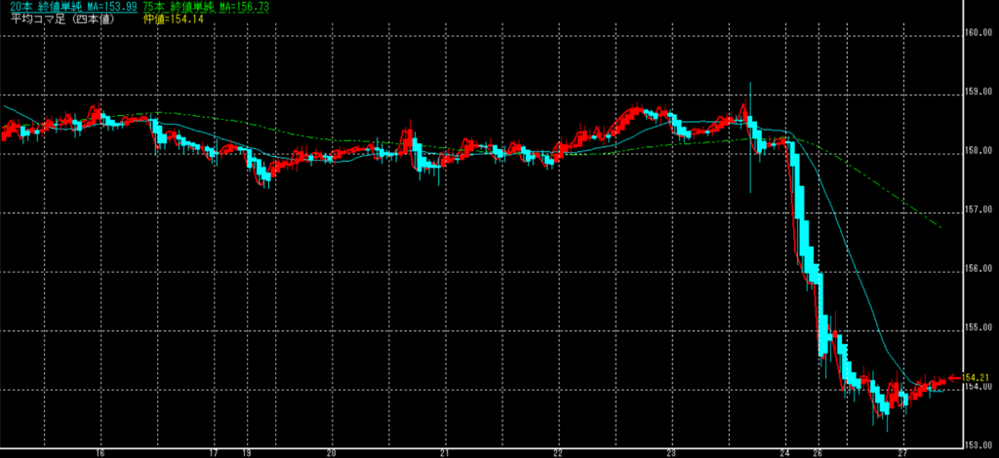The width and height of the screenshot is (999, 458).
Task: Select date 16 on the time axis
Action: (x=100, y=452)
